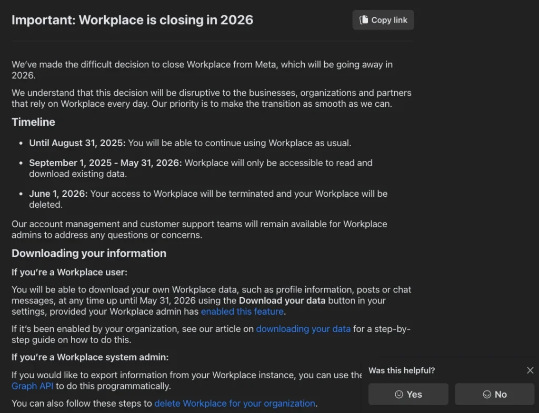Click the text June 1, 2026:

(58, 194)
